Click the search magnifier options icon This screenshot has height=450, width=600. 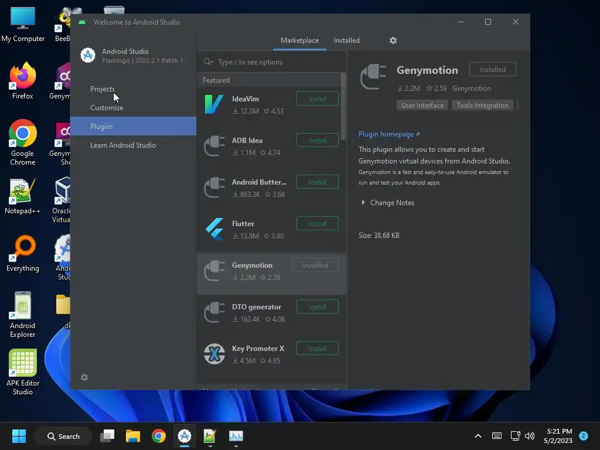(208, 62)
